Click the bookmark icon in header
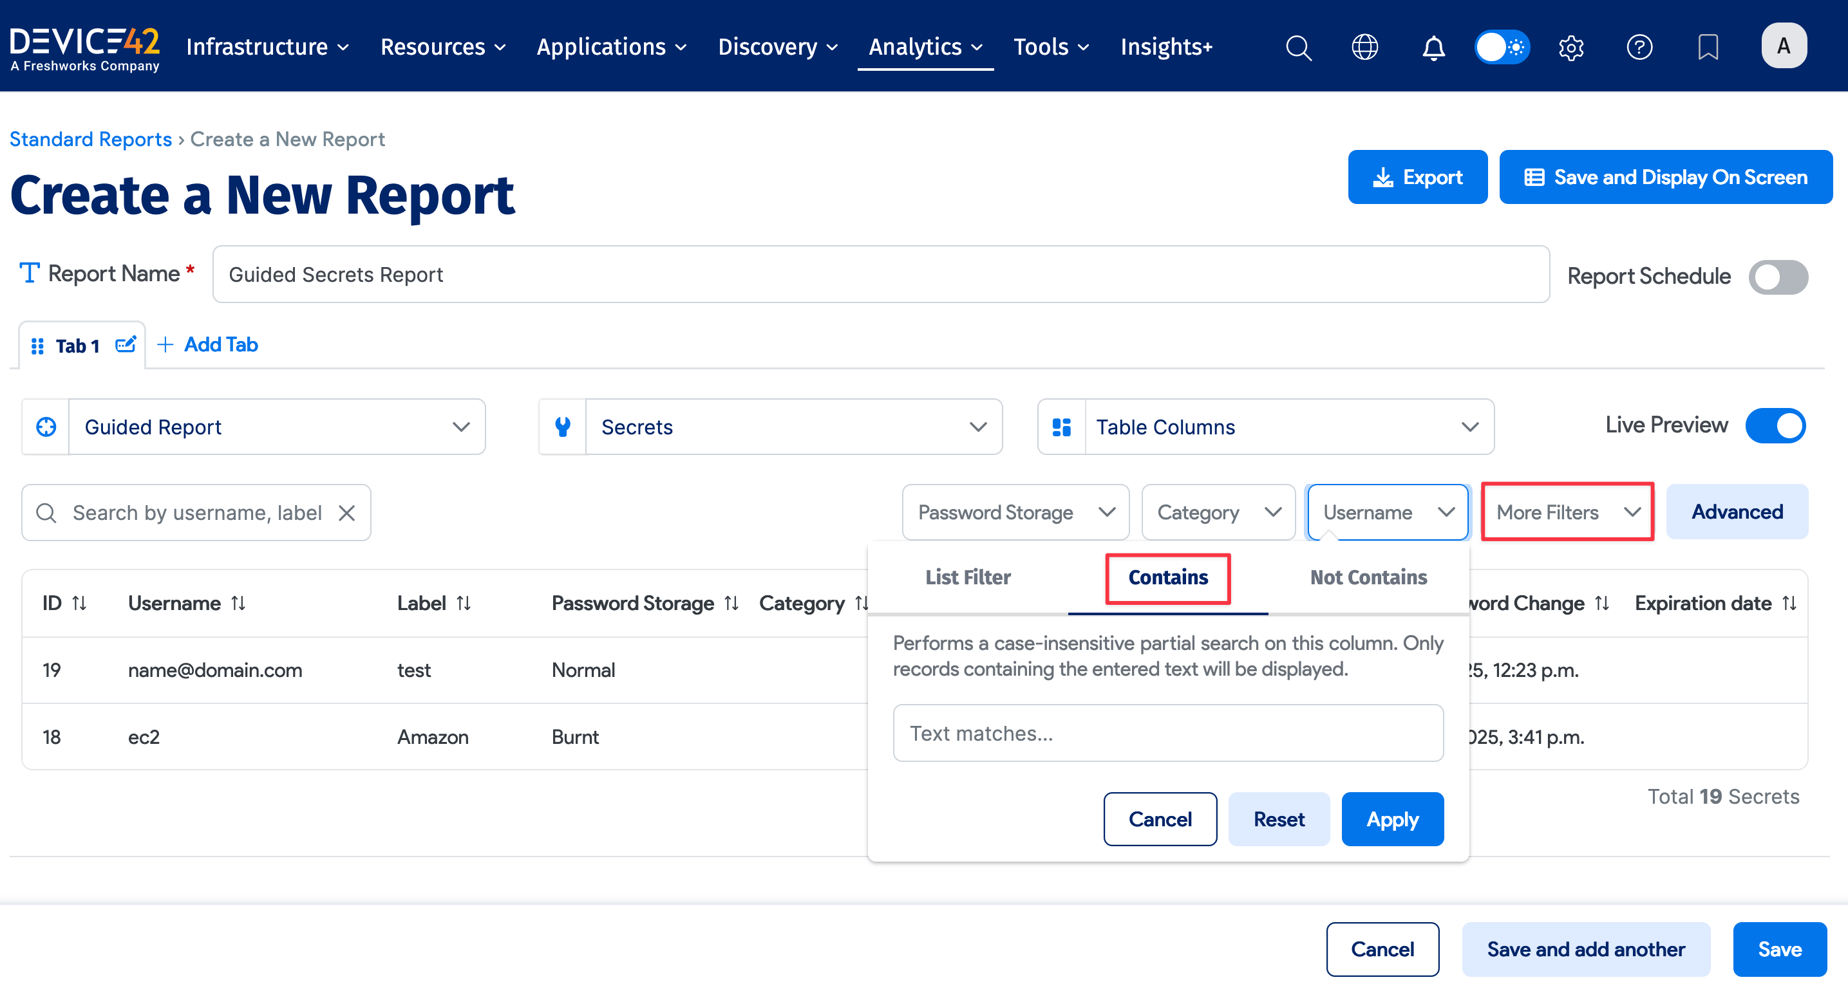The height and width of the screenshot is (991, 1848). 1708,48
